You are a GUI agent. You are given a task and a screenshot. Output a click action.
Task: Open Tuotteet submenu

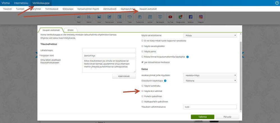(20, 9)
